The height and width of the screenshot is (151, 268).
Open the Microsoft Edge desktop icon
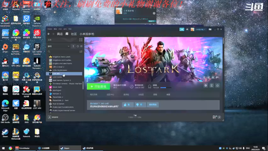tap(5, 106)
